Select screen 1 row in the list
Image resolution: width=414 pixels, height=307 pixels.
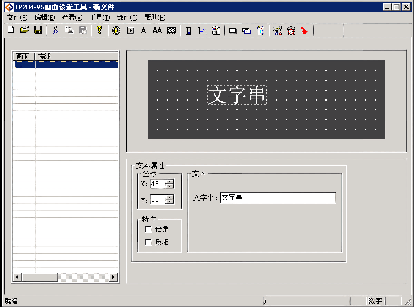pos(65,65)
